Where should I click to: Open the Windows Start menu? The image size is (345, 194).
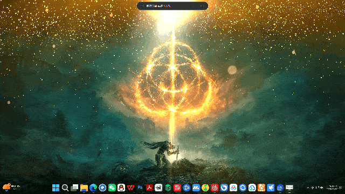click(x=56, y=188)
